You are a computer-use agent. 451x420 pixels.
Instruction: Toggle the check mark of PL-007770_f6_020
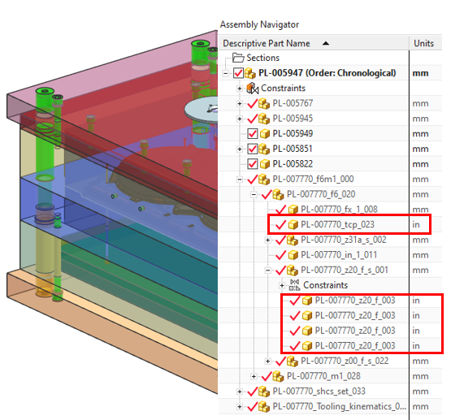[x=267, y=194]
